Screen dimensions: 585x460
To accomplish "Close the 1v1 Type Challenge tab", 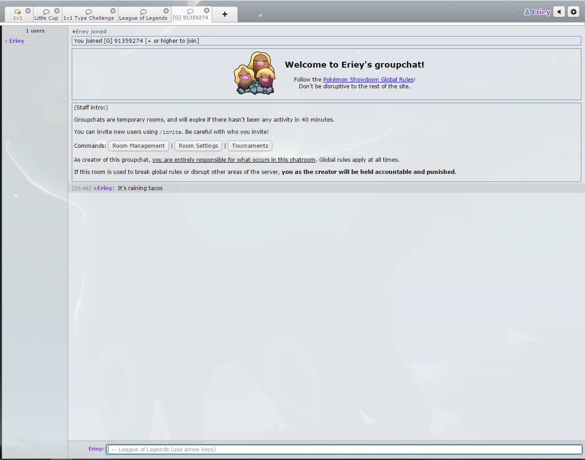I will [113, 11].
